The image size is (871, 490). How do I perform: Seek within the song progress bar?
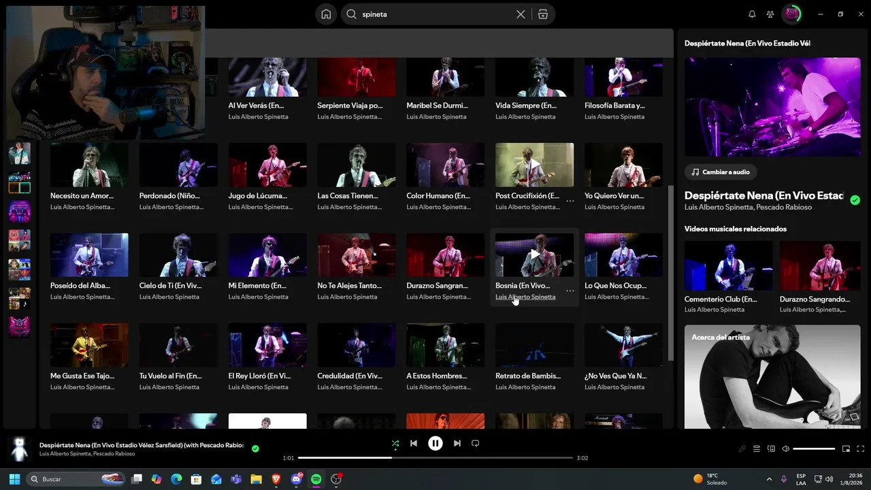point(435,458)
